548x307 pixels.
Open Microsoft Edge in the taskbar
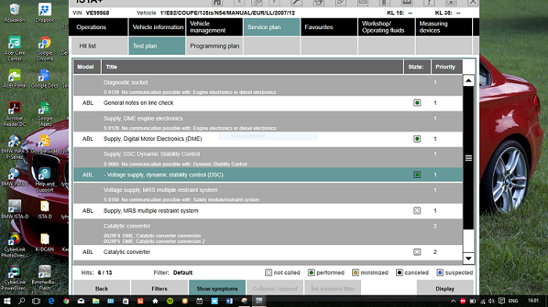tap(51, 301)
